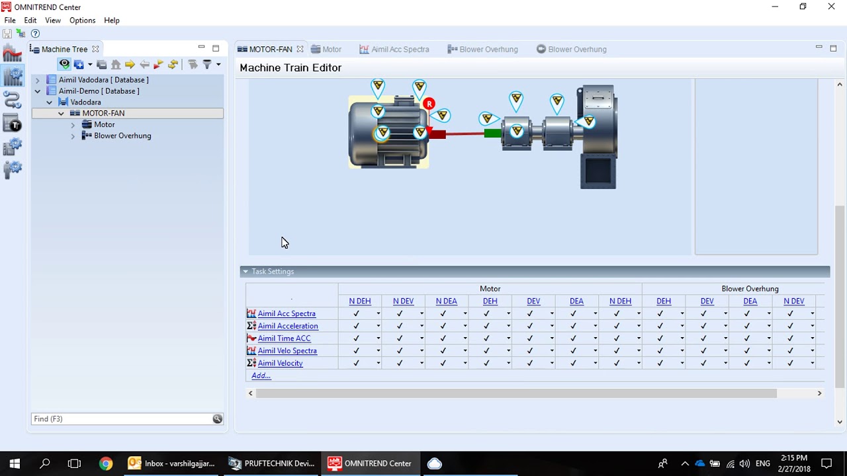
Task: Click the yellow sync arrows icon
Action: pos(173,64)
